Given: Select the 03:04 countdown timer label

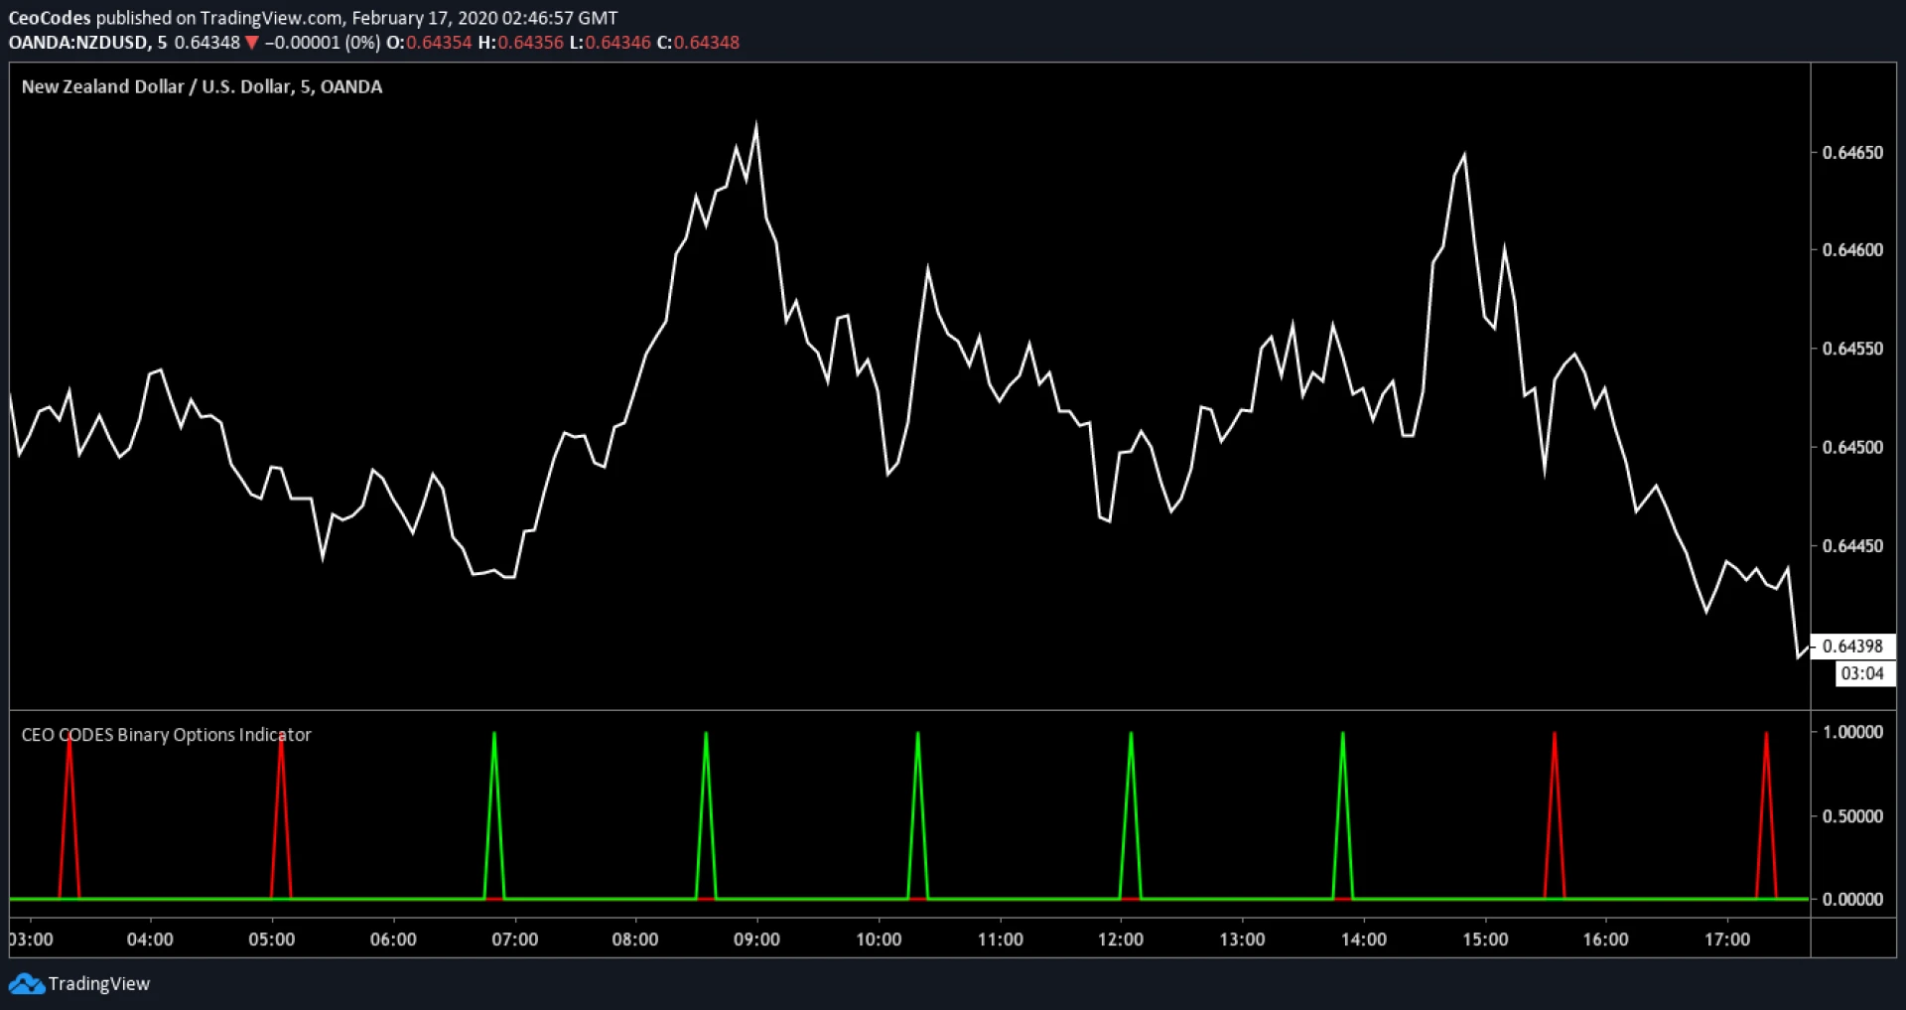Looking at the screenshot, I should (1863, 672).
